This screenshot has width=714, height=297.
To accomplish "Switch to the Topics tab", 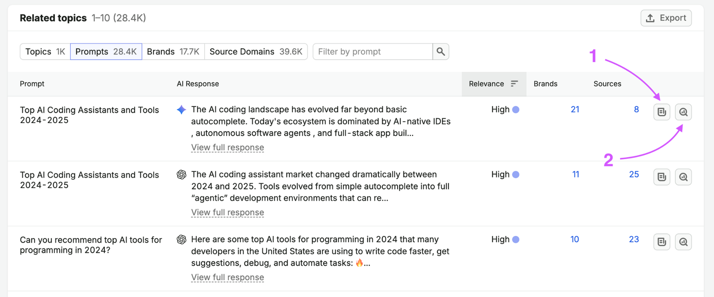I will pyautogui.click(x=45, y=52).
